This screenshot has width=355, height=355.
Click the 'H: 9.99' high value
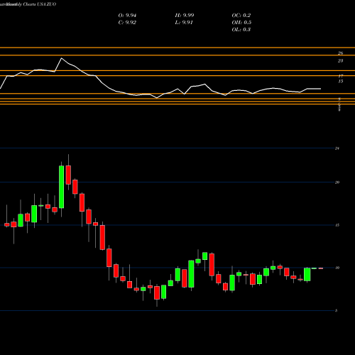click(x=185, y=16)
